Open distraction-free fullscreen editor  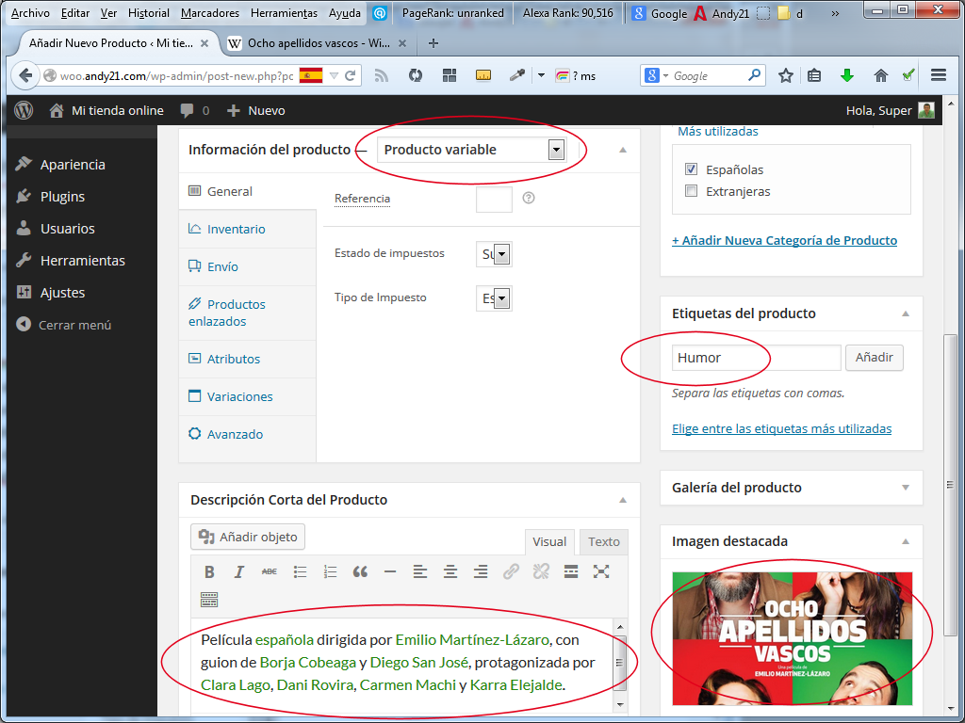click(601, 571)
